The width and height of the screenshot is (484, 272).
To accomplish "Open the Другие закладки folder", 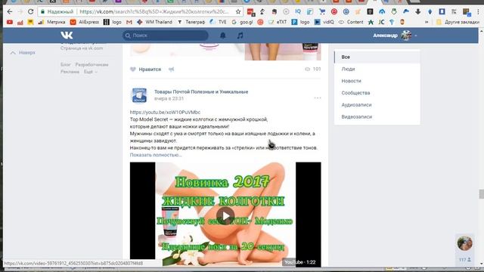I will (x=458, y=22).
